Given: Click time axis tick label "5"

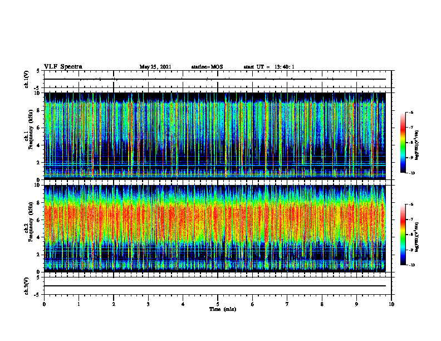Looking at the screenshot, I should pyautogui.click(x=218, y=304).
